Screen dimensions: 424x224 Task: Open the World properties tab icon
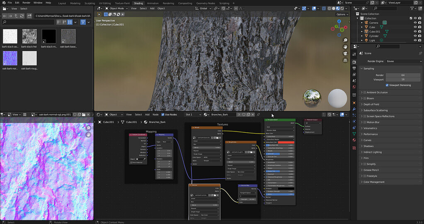[354, 88]
